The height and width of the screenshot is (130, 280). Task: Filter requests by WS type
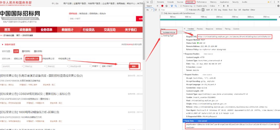point(240,10)
